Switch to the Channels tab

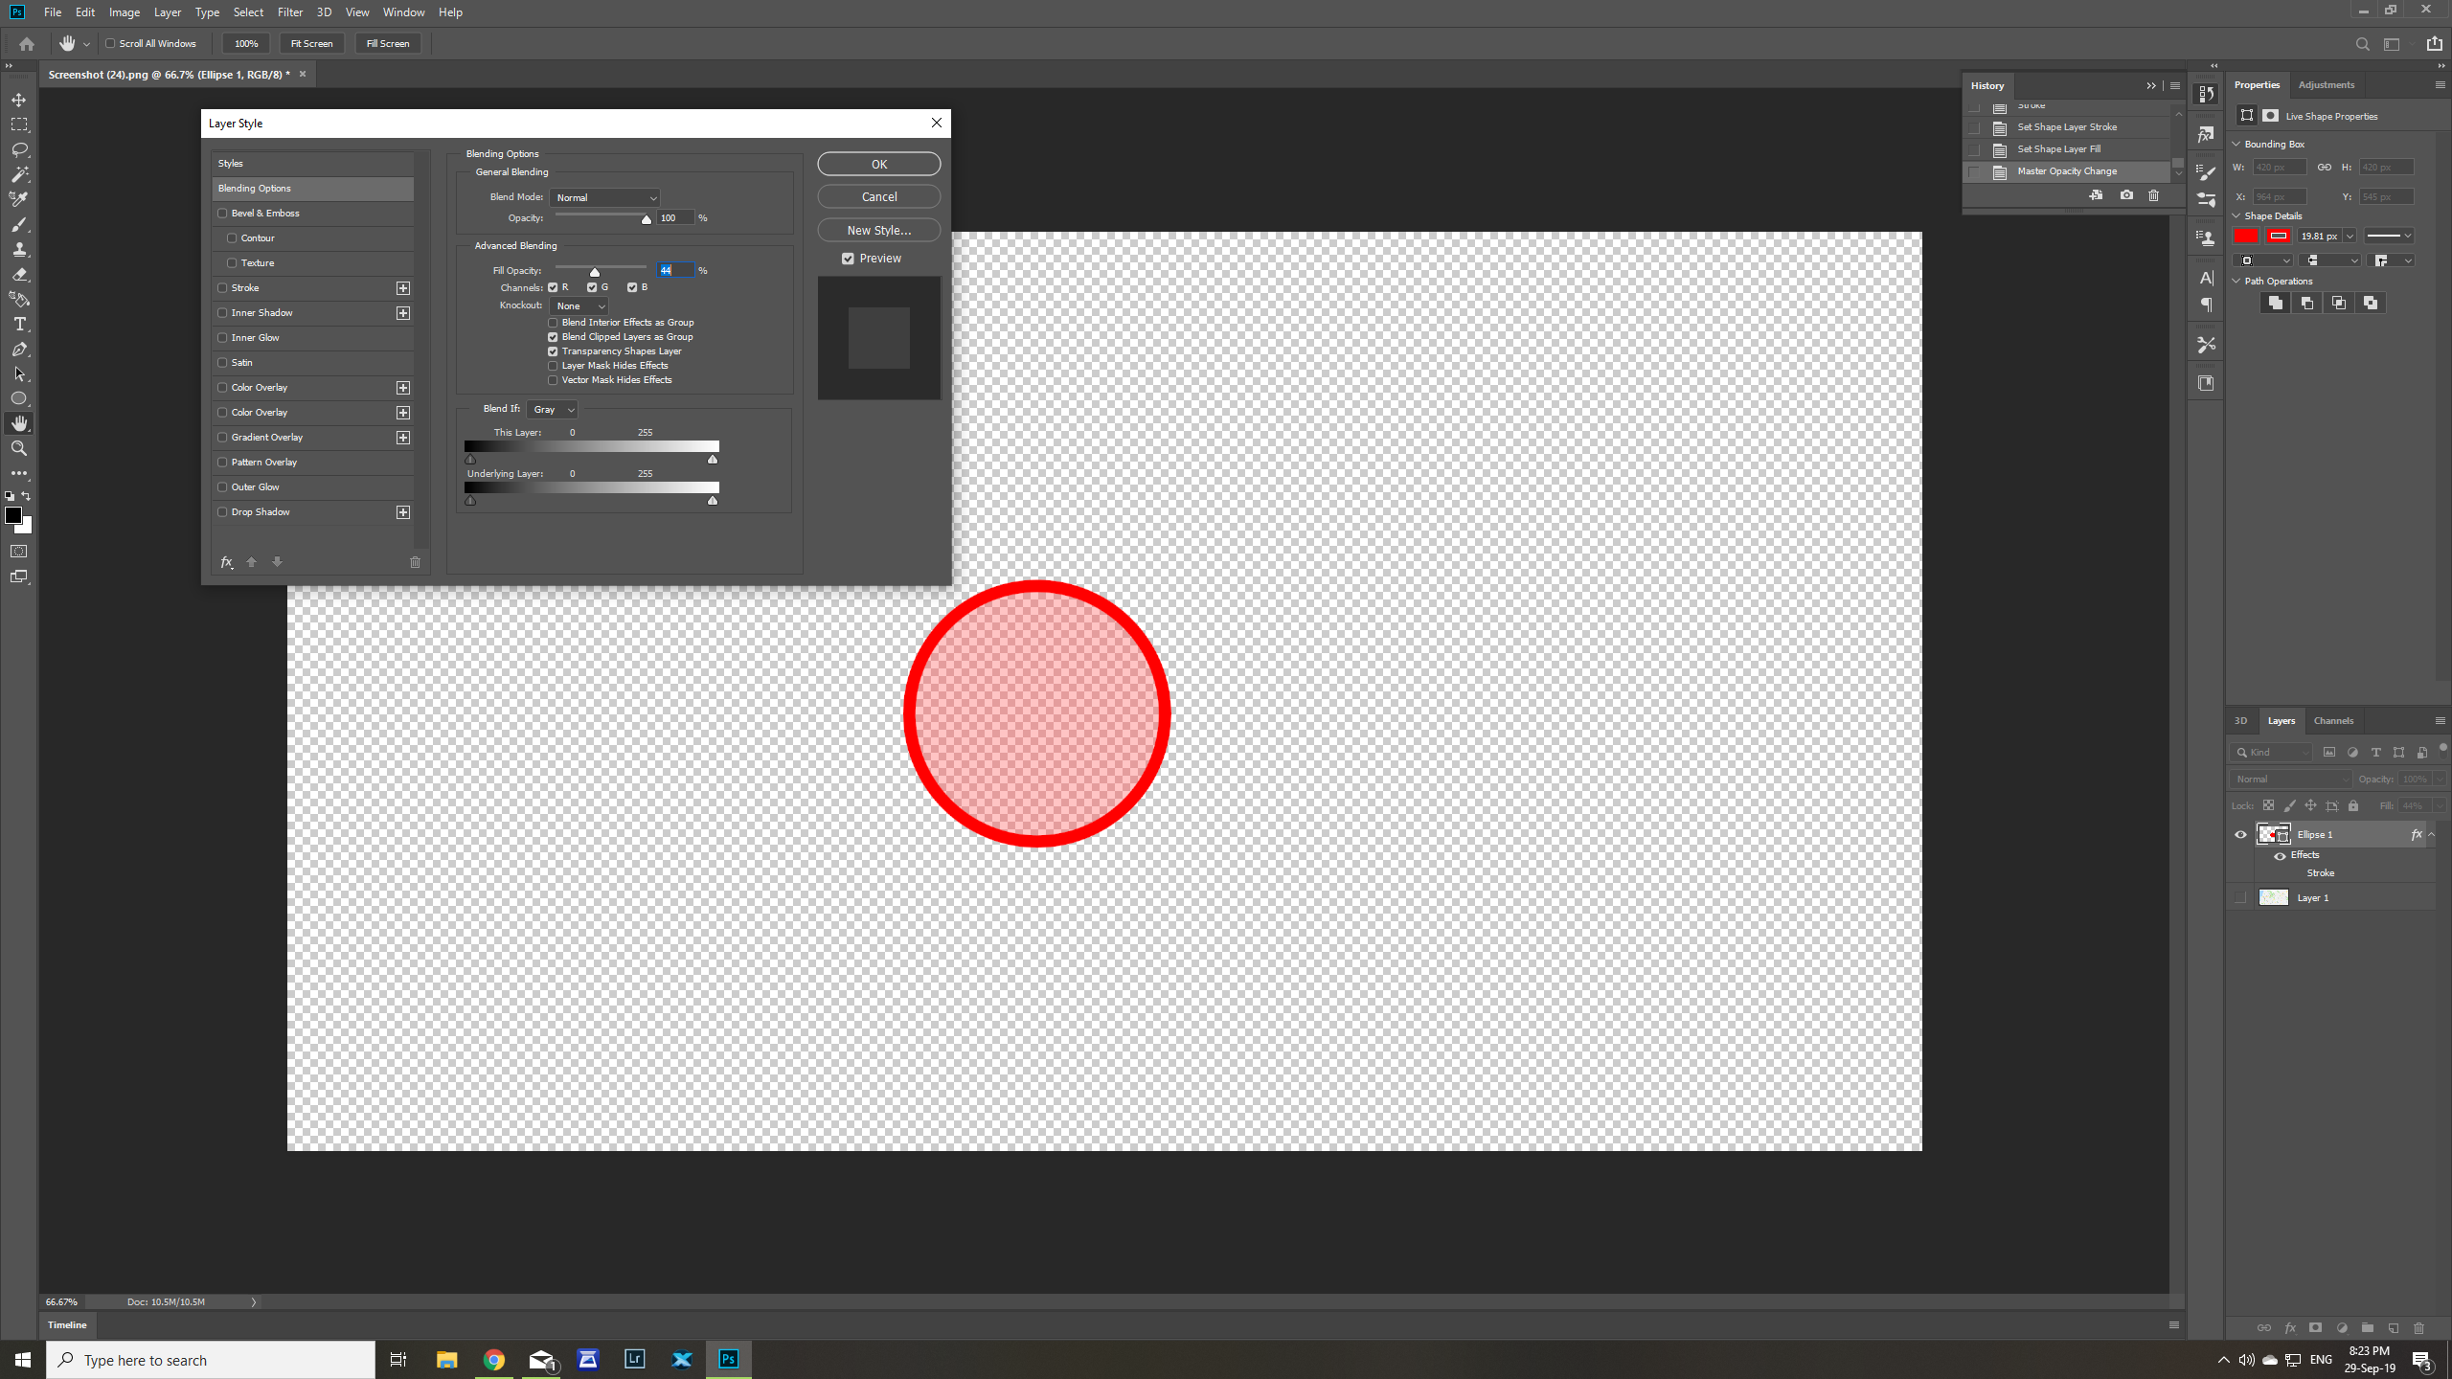pyautogui.click(x=2332, y=720)
